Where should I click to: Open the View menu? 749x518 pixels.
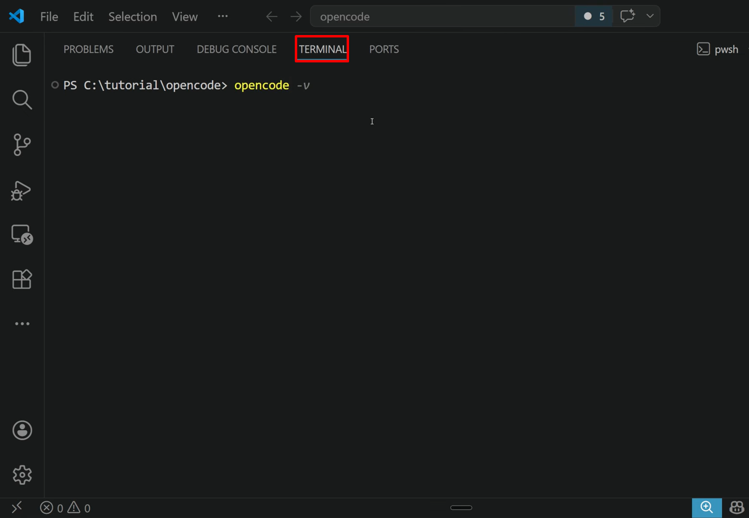(185, 16)
